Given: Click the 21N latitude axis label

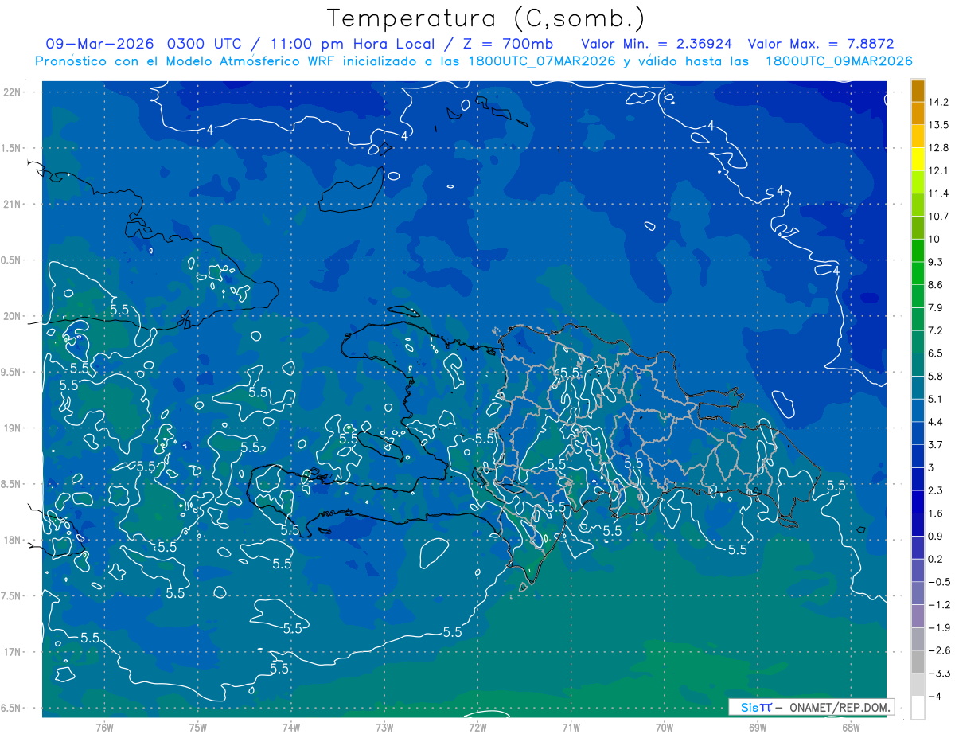Looking at the screenshot, I should click(x=13, y=204).
